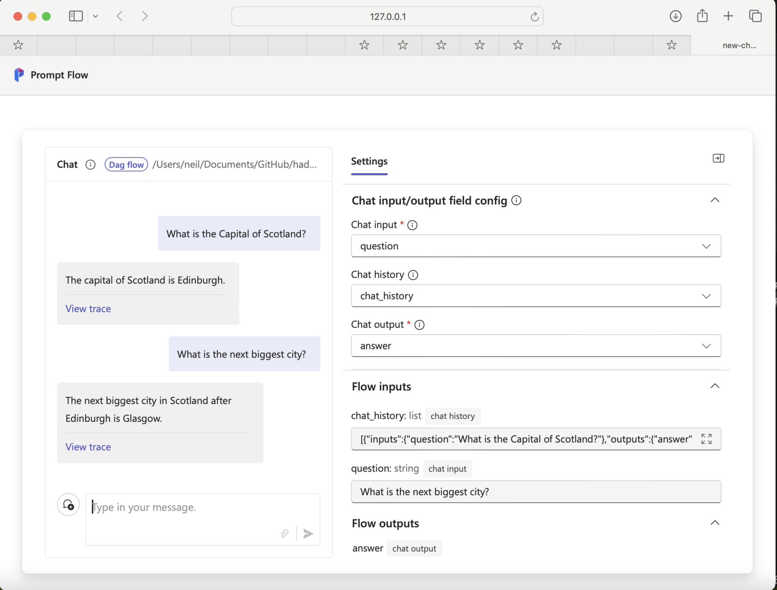This screenshot has width=777, height=590.
Task: Open the Chat history dropdown
Action: click(x=535, y=296)
